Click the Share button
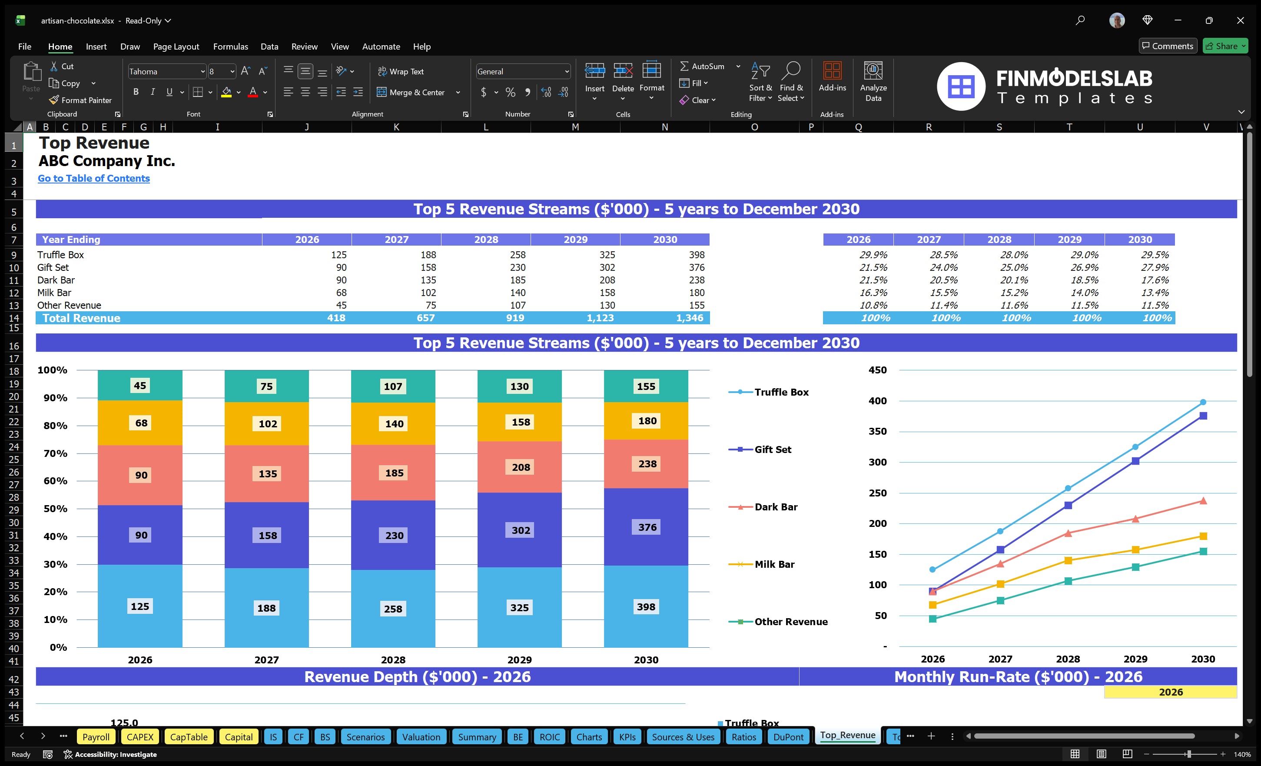This screenshot has height=766, width=1261. point(1224,46)
